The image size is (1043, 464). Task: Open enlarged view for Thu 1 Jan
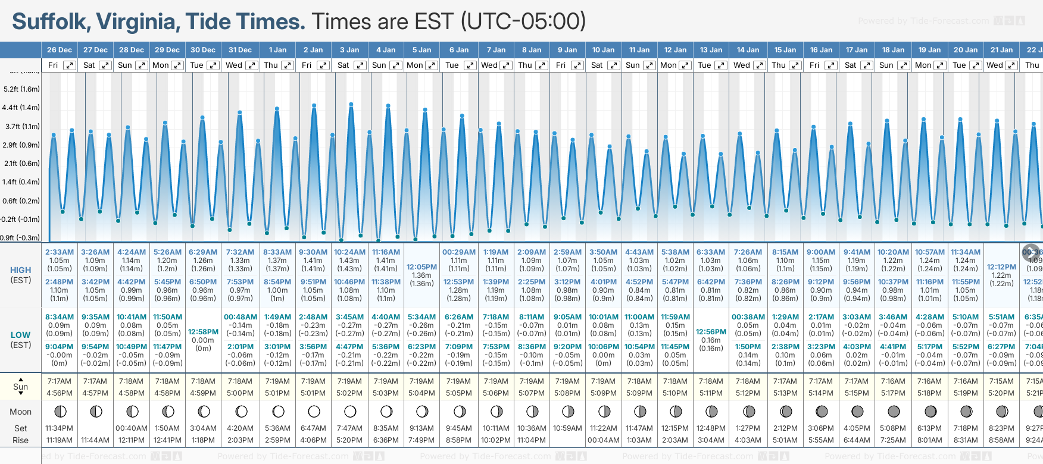pyautogui.click(x=288, y=65)
